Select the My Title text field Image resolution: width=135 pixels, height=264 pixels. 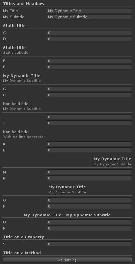[89, 11]
